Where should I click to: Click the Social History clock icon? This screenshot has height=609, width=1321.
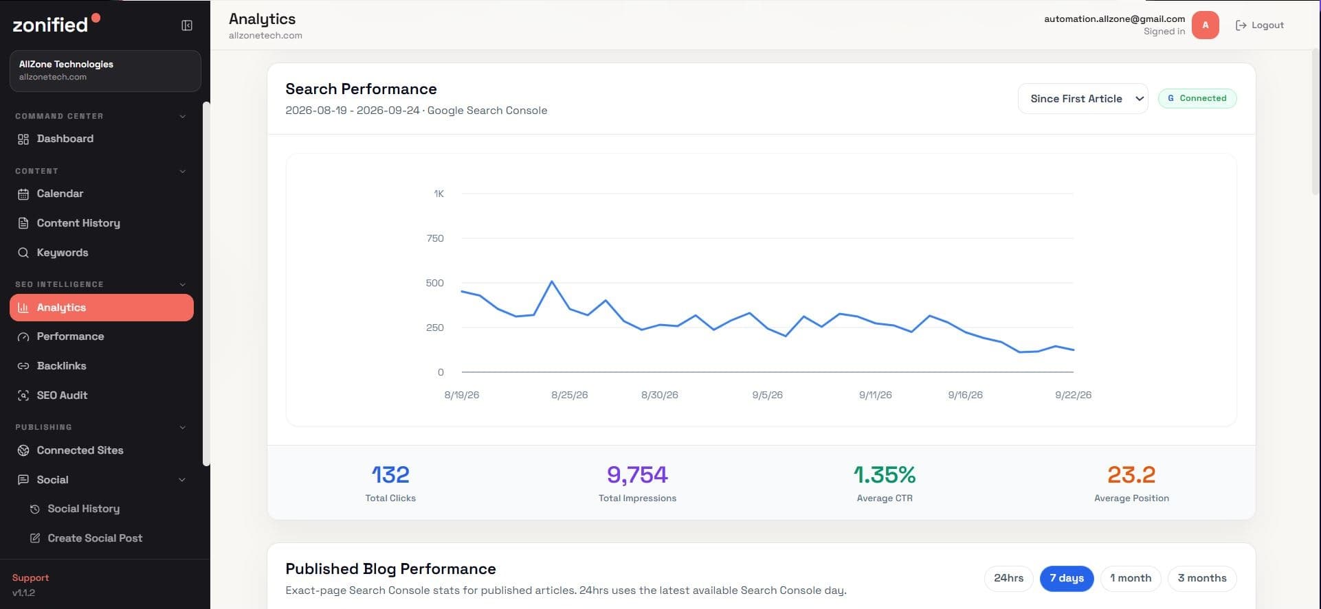tap(35, 509)
